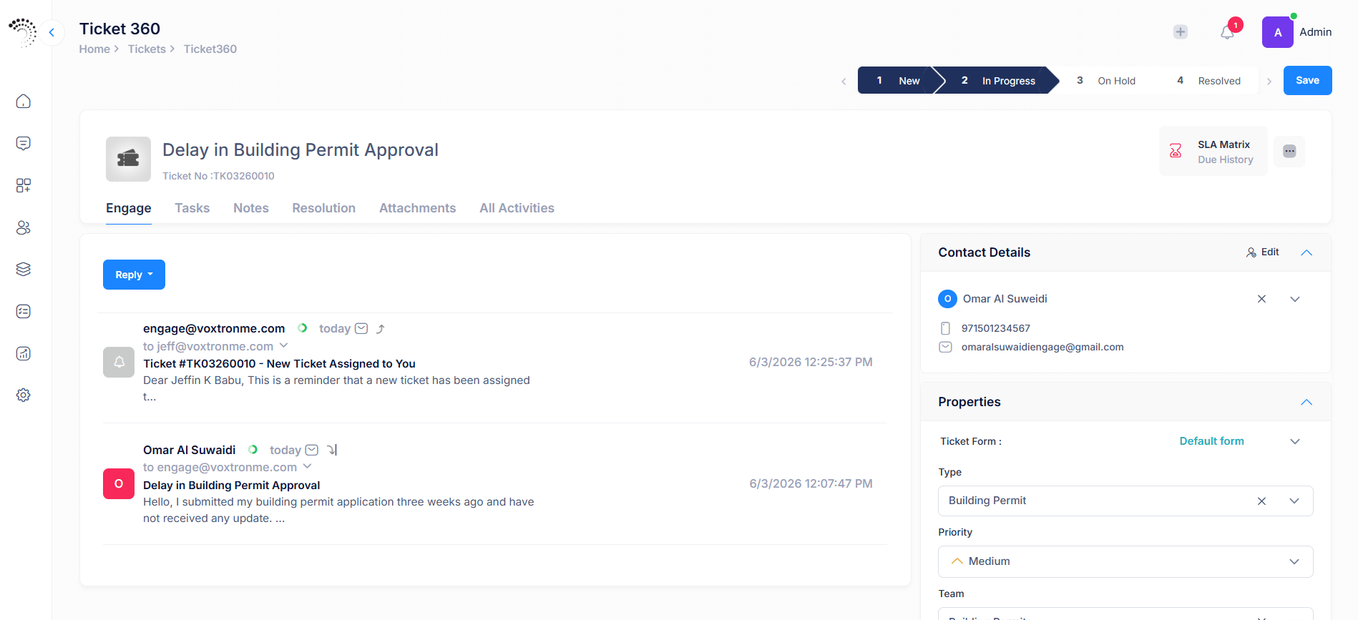The width and height of the screenshot is (1358, 620).
Task: Set status to On Hold step
Action: 1106,81
